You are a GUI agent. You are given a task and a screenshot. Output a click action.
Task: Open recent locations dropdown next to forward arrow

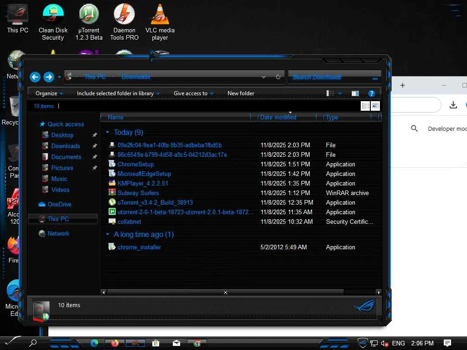click(x=59, y=77)
